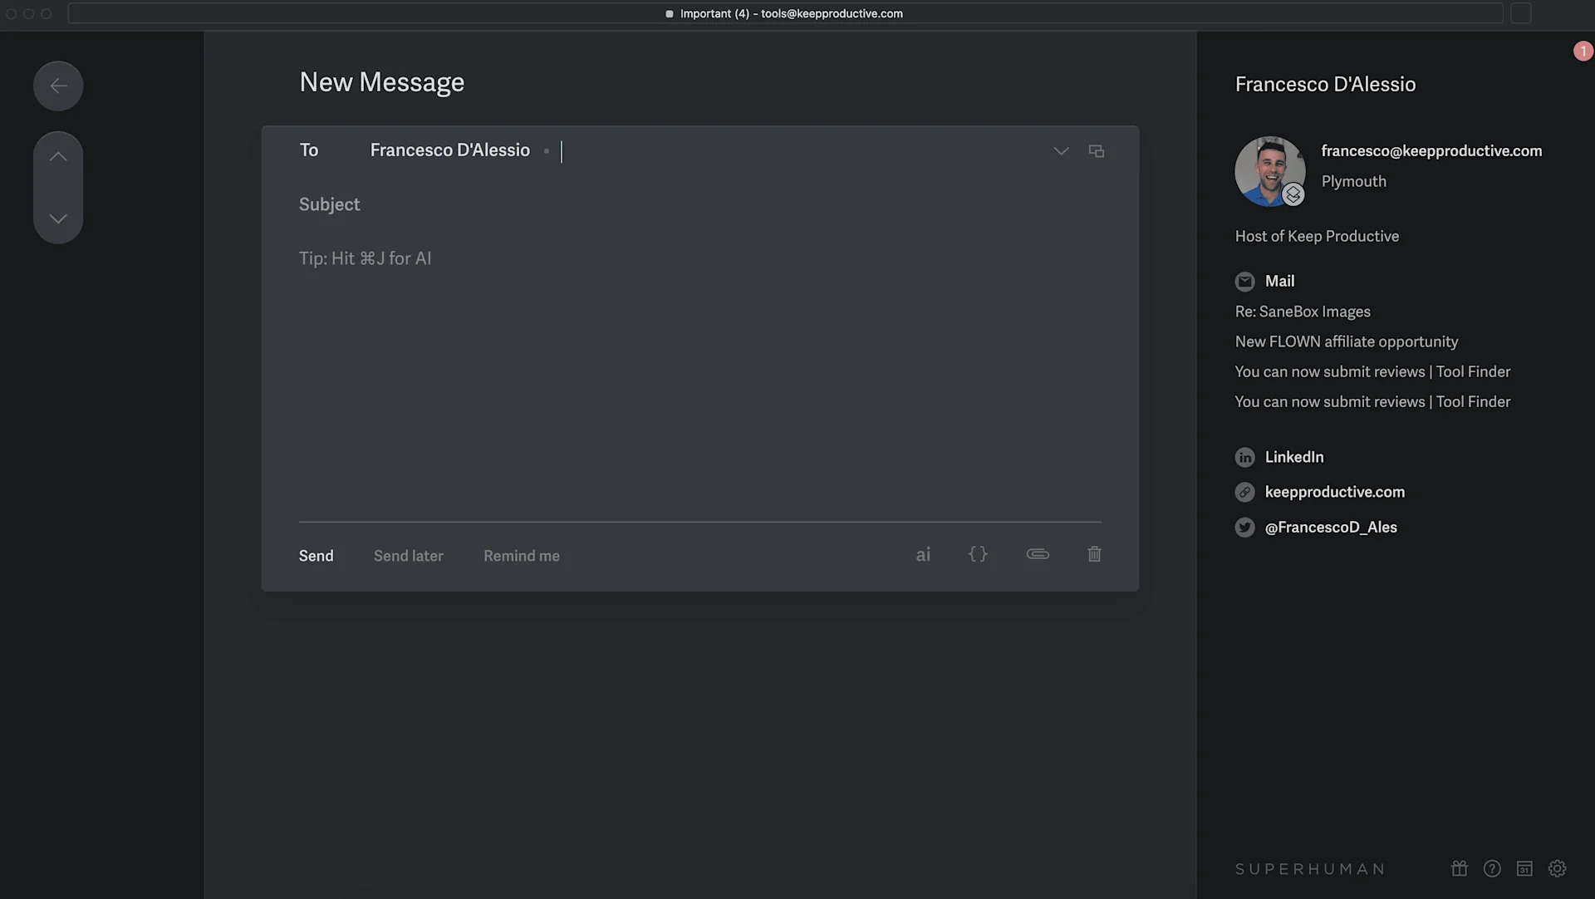
Task: Click the New Message heading
Action: click(x=381, y=82)
